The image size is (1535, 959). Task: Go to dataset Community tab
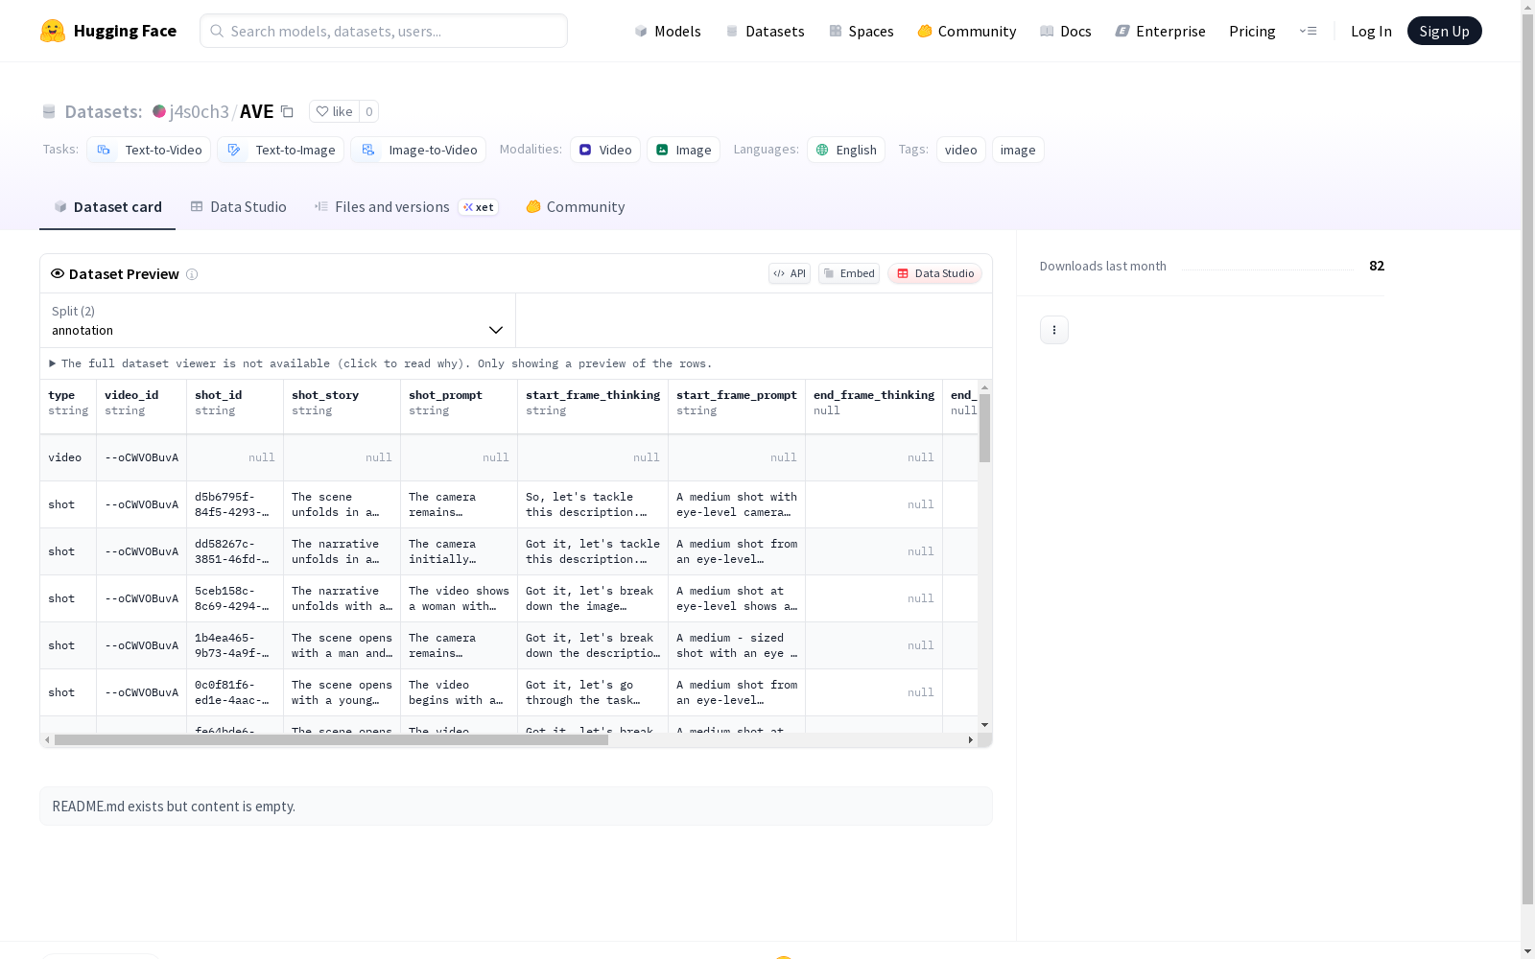576,207
